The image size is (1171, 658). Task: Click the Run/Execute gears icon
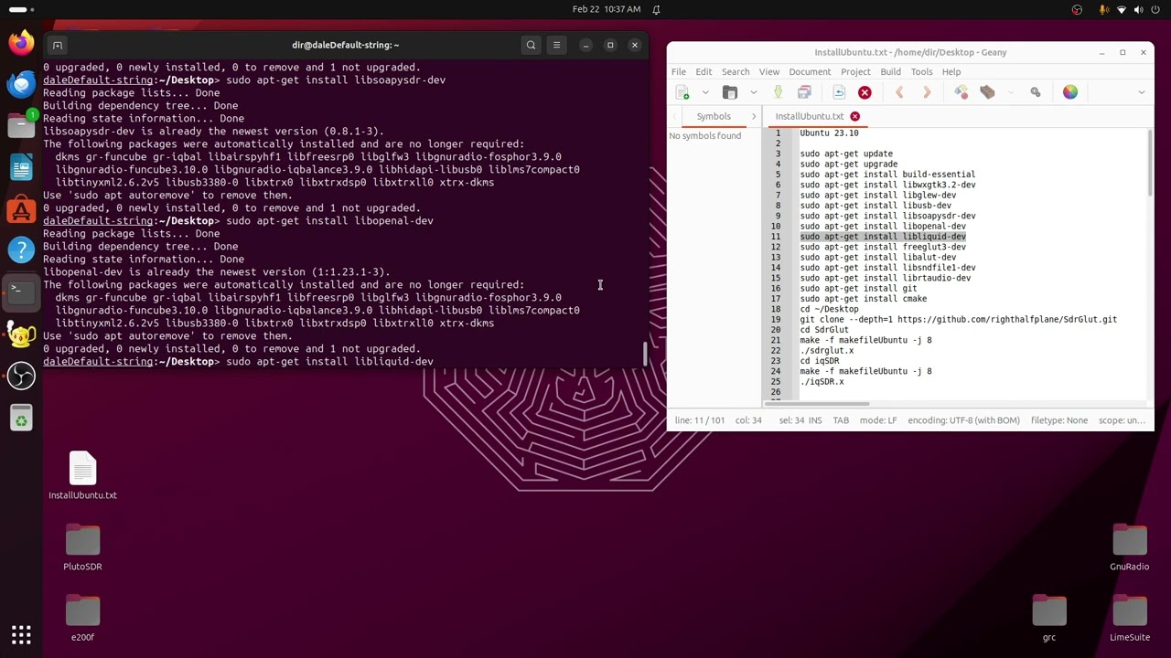[1036, 92]
